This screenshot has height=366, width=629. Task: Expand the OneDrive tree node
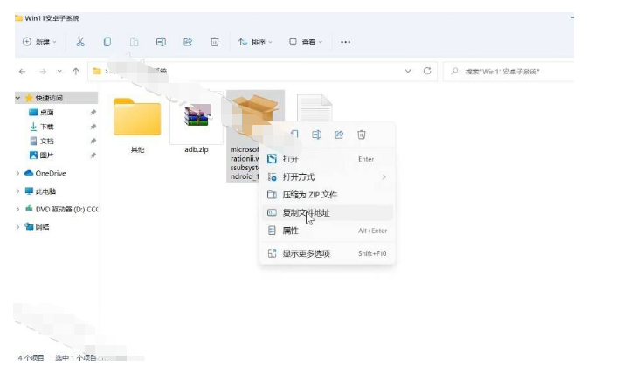(17, 173)
